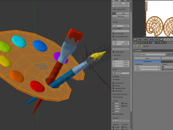Collapse the Grease Pencil panel
The height and width of the screenshot is (130, 173).
(113, 9)
